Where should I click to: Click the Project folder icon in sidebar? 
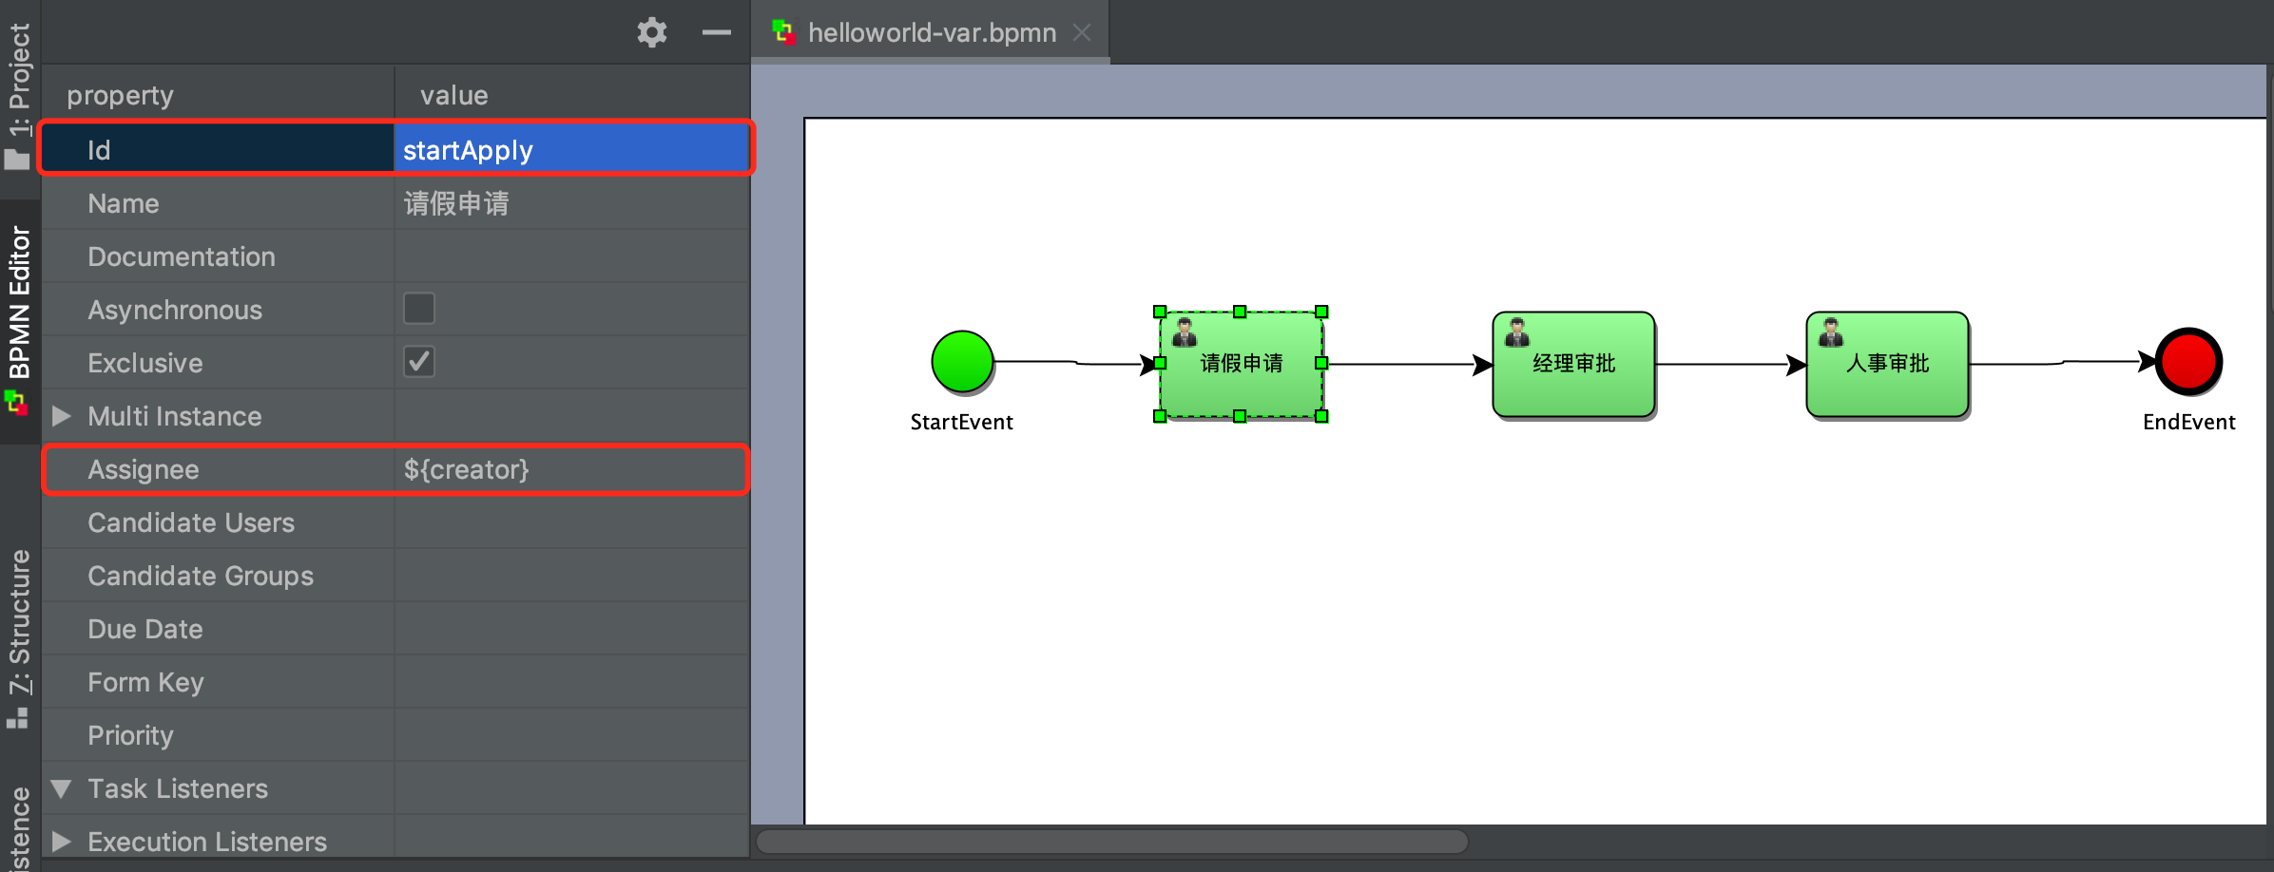click(17, 160)
